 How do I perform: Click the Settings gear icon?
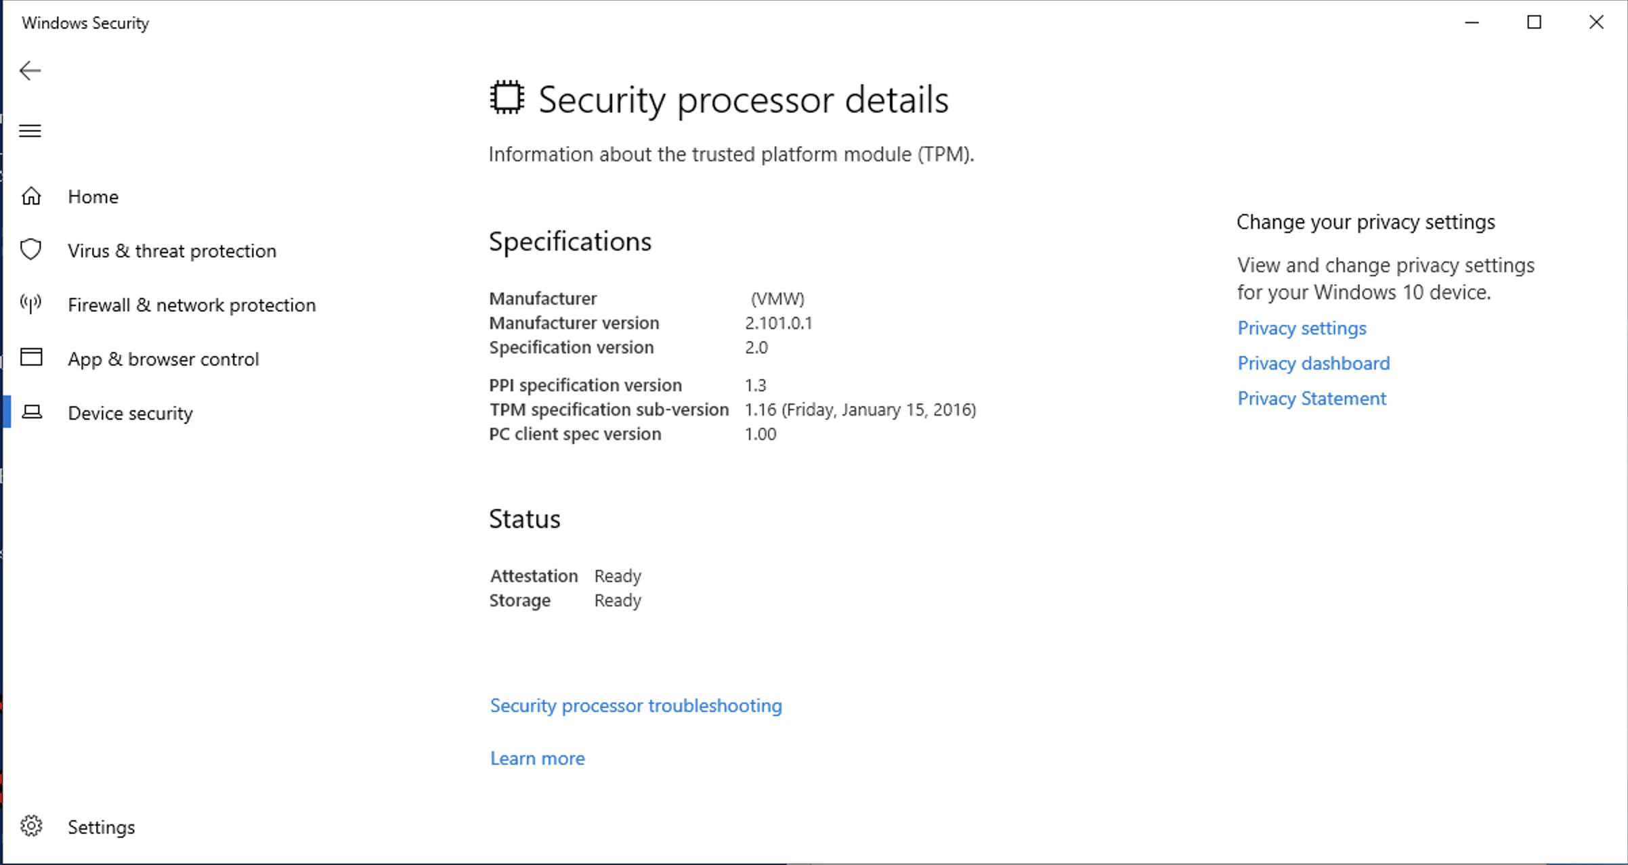pos(31,826)
